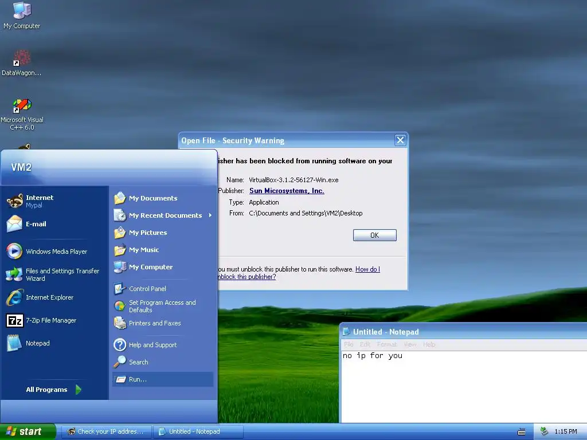The height and width of the screenshot is (440, 587).
Task: Select the 'Help and Support' label
Action: click(x=152, y=345)
